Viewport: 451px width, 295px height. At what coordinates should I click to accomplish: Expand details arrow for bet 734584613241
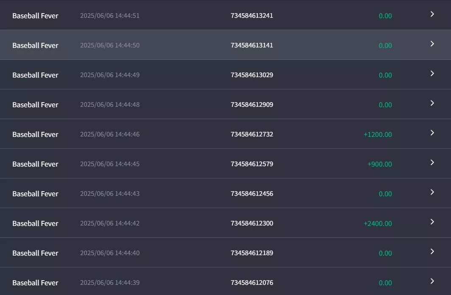(432, 14)
